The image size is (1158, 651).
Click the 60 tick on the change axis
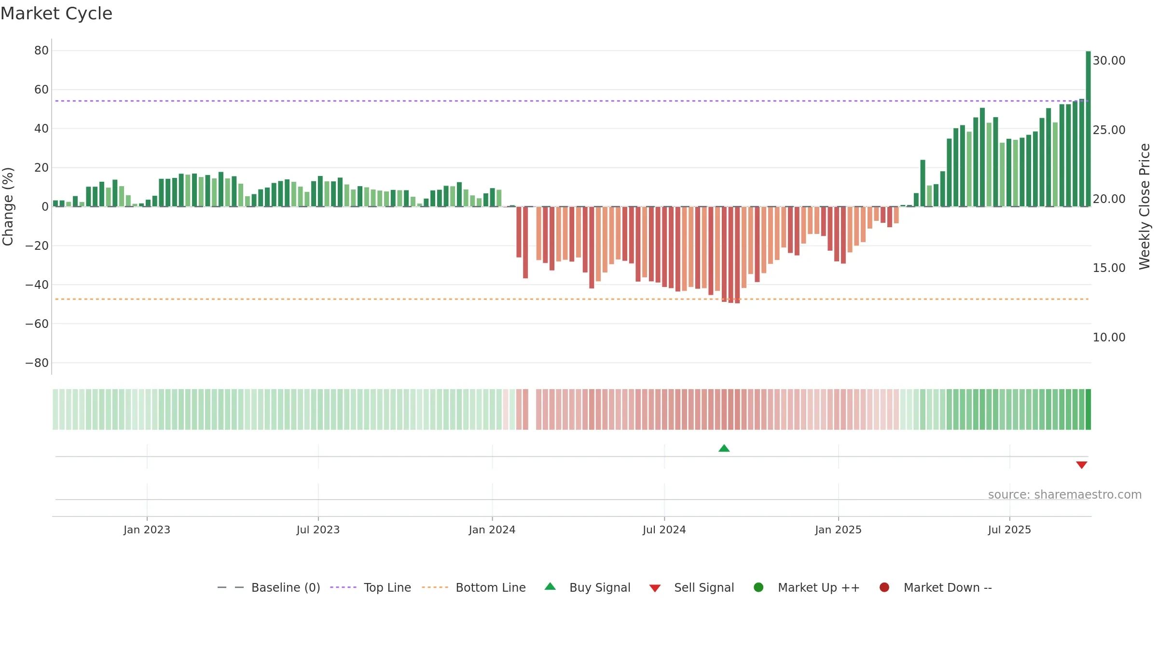coord(41,90)
